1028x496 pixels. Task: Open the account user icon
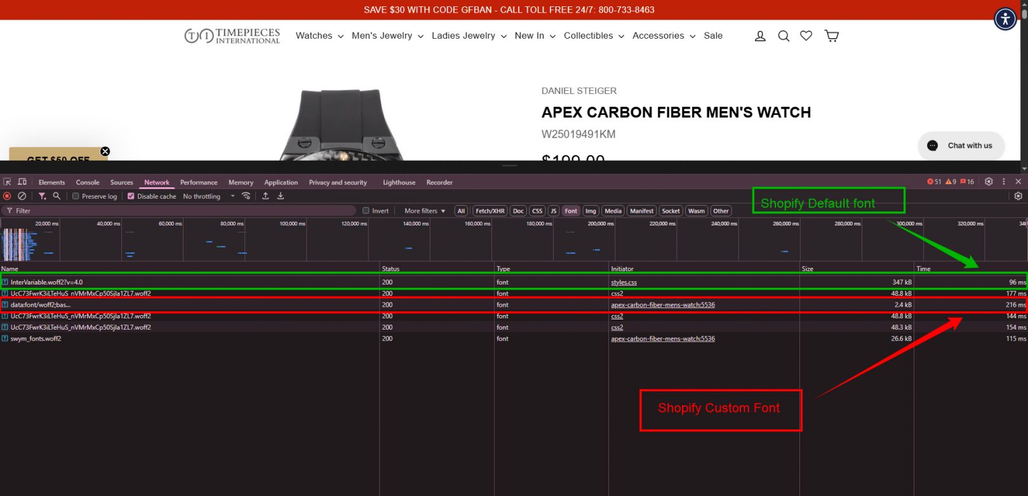pyautogui.click(x=760, y=36)
